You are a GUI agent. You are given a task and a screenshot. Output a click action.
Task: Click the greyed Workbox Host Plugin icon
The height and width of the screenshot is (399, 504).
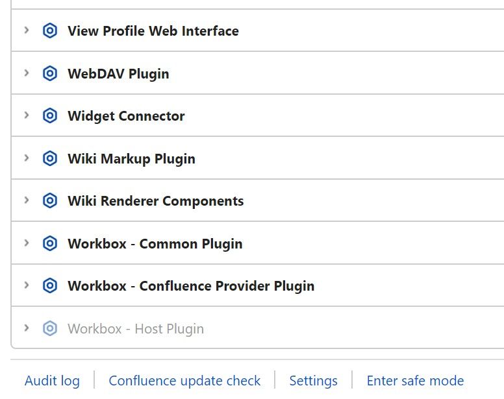coord(50,328)
